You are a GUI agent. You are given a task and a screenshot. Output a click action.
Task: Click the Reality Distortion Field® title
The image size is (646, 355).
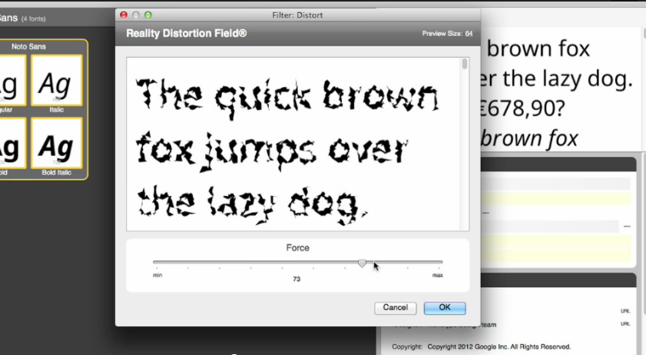tap(186, 33)
